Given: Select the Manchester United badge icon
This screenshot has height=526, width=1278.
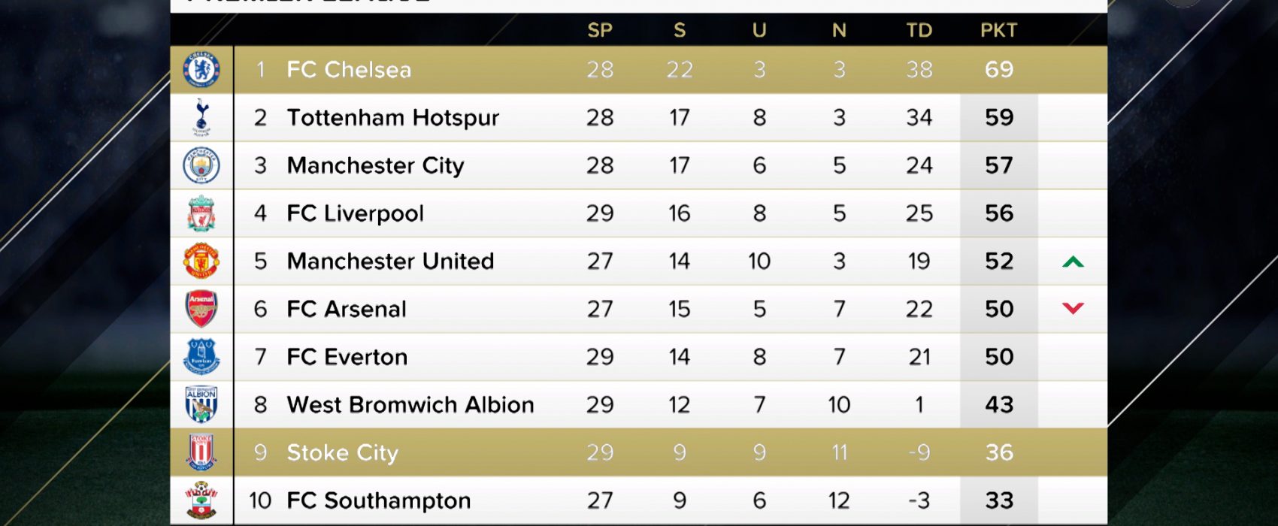Looking at the screenshot, I should point(201,261).
